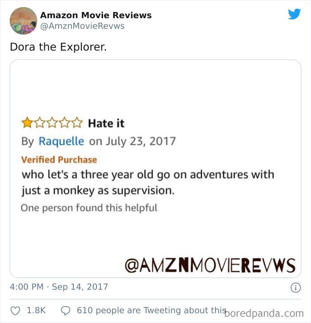
Task: Open reviewer Raquelle's profile link
Action: coord(61,142)
